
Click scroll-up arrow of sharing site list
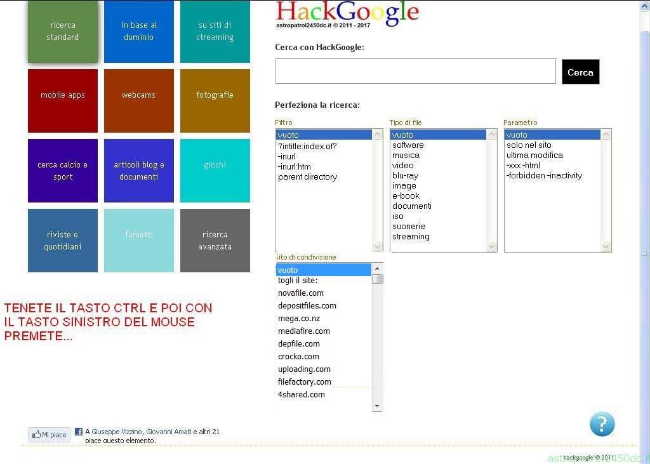(x=377, y=268)
